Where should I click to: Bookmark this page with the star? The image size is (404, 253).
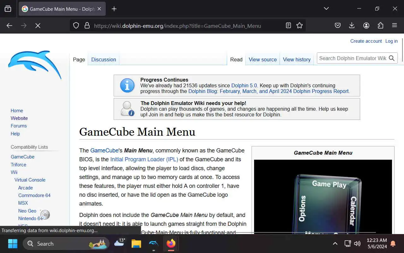tap(300, 26)
